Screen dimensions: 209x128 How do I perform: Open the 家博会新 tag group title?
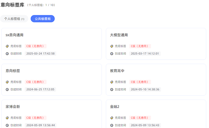point(13,107)
